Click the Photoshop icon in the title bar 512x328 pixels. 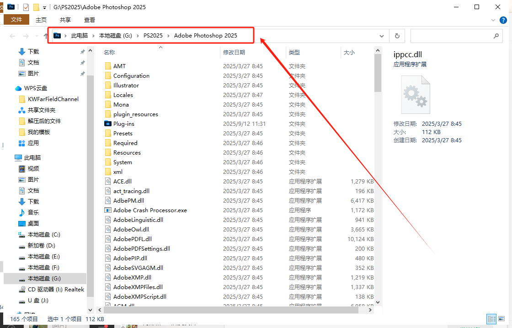[11, 6]
